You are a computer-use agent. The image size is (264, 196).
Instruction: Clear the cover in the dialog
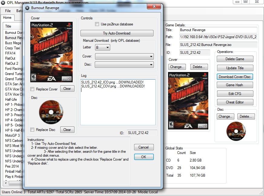[67, 89]
